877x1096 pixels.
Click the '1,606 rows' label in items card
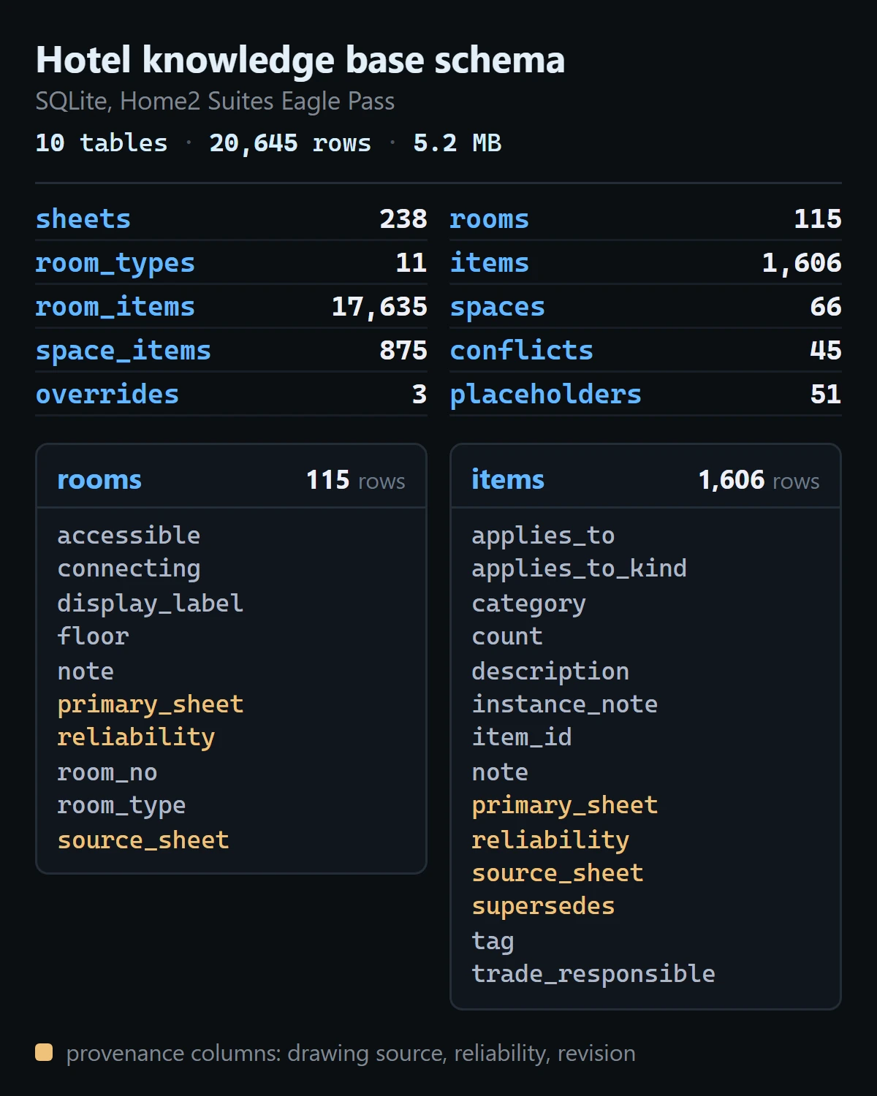pos(759,481)
